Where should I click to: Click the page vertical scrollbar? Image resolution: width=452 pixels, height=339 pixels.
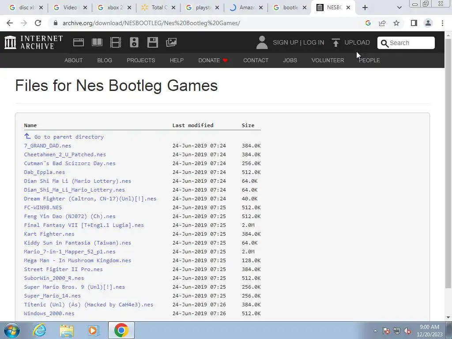click(x=448, y=163)
